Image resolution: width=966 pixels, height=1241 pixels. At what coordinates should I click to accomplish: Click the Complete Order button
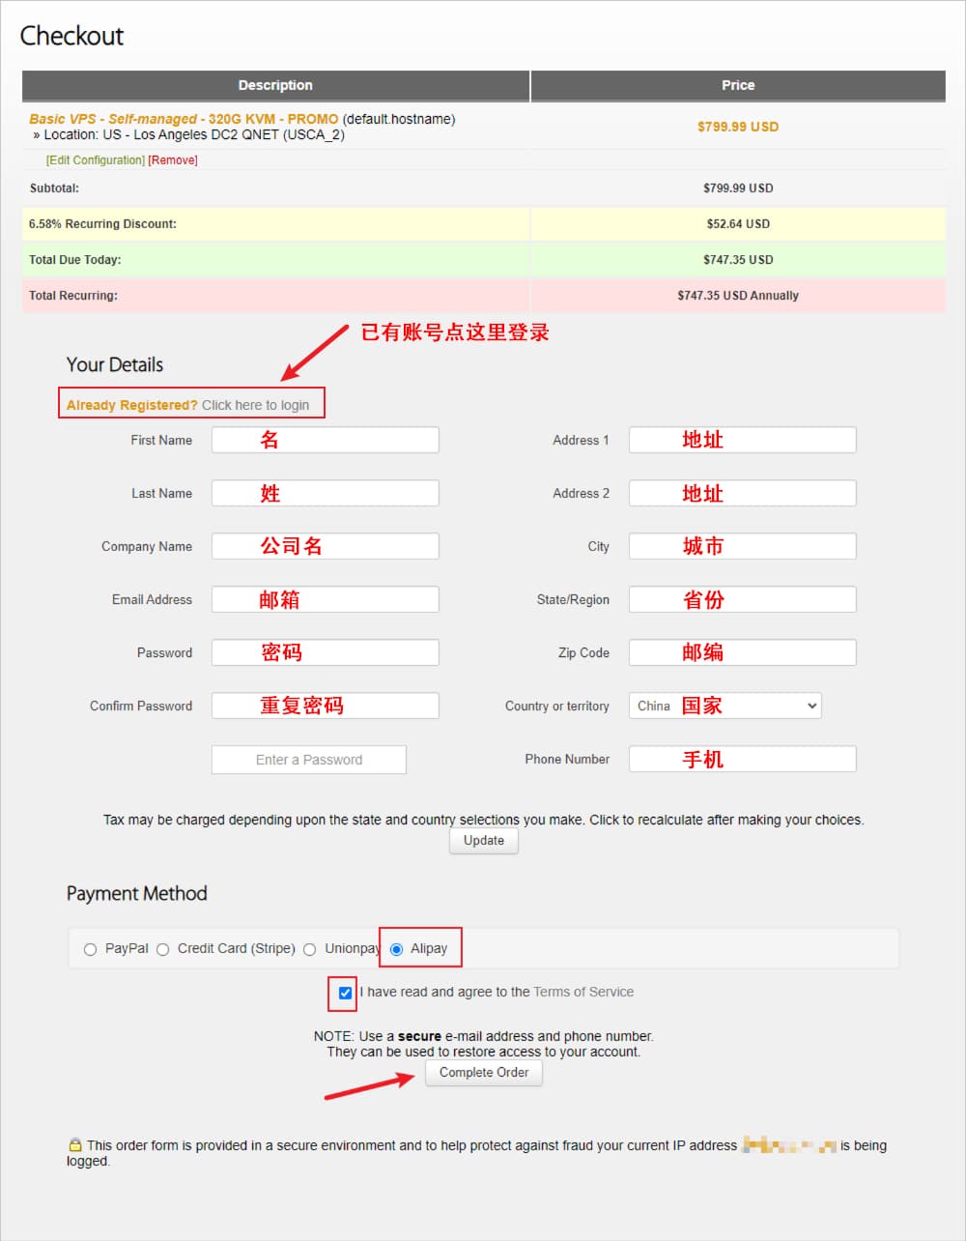tap(483, 1072)
